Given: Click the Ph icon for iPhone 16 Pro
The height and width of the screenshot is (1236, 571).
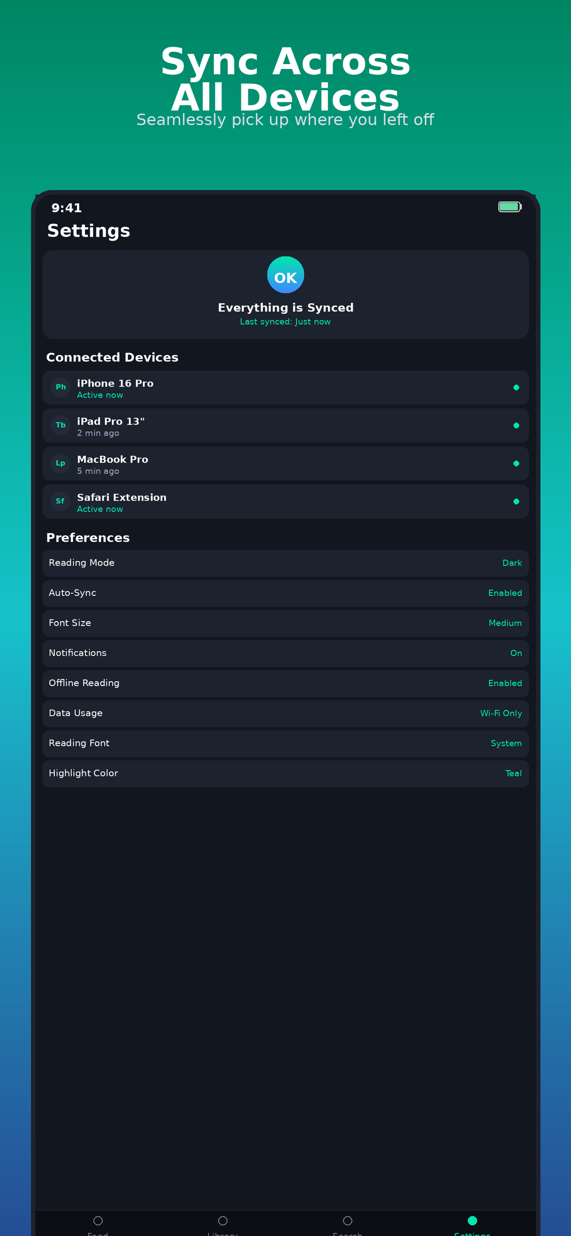Looking at the screenshot, I should pos(60,387).
